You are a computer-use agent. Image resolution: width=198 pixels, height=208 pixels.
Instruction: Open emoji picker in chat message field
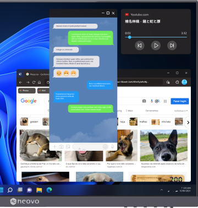point(105,146)
